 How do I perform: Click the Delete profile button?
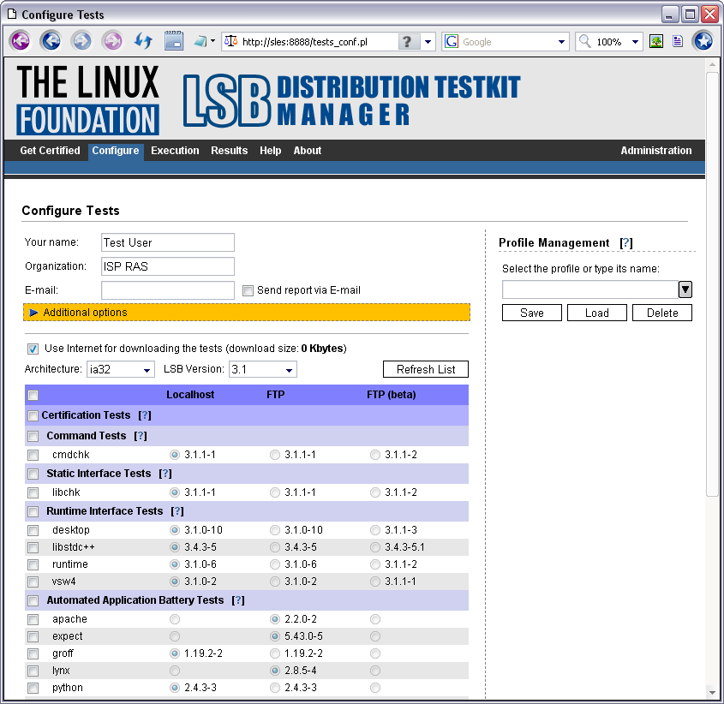click(661, 313)
